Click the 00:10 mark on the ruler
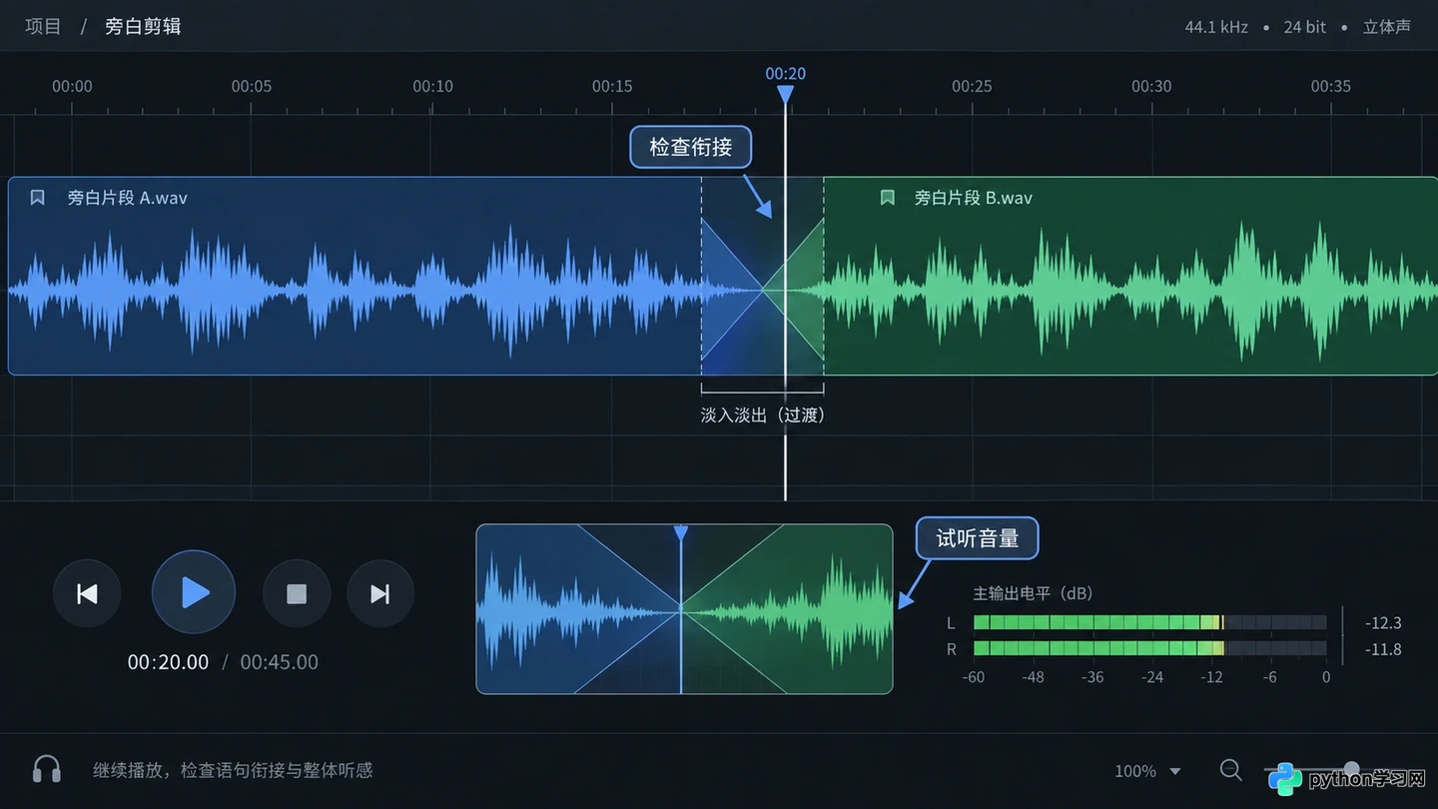Screen dimensions: 1438x809 432,87
